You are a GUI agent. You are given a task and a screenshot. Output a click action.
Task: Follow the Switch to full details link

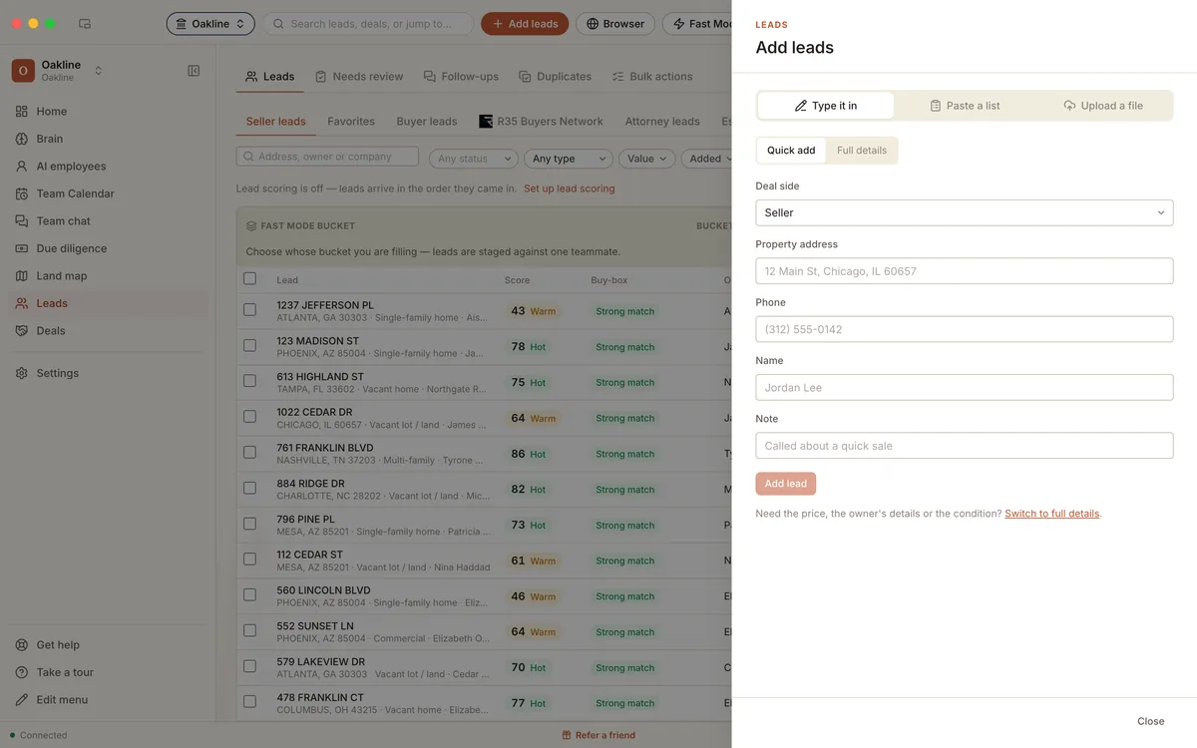1052,514
